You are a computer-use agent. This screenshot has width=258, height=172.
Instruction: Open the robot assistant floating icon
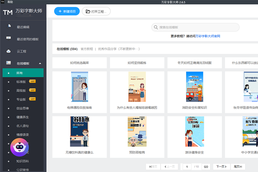[x=20, y=147]
